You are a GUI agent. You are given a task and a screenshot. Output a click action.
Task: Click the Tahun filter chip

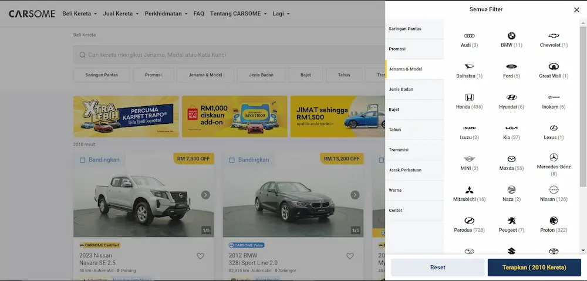pos(344,75)
